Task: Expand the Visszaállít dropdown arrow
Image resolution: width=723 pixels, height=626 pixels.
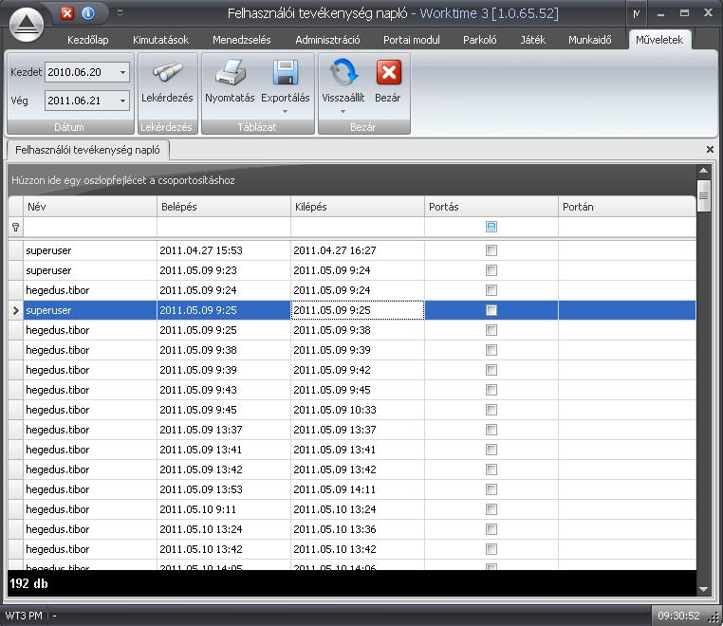Action: [x=343, y=111]
